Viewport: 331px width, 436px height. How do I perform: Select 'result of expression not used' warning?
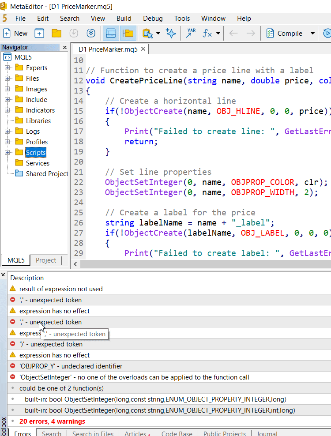[169, 289]
